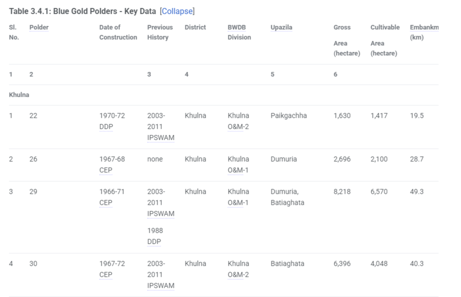Click IPSWAM abbreviation in polder 29 row

coord(161,213)
